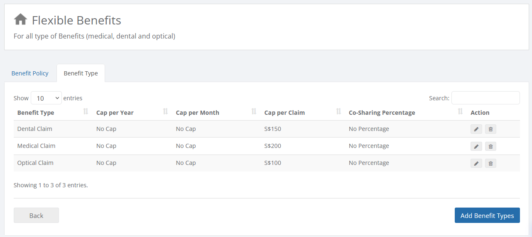Sort entries by Cap per Claim
Screen dimensions: 532x237
338,111
